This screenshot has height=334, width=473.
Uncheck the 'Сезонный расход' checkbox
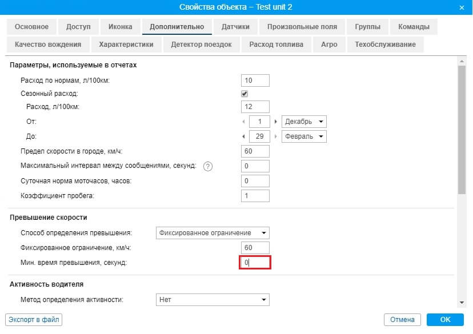pyautogui.click(x=244, y=94)
